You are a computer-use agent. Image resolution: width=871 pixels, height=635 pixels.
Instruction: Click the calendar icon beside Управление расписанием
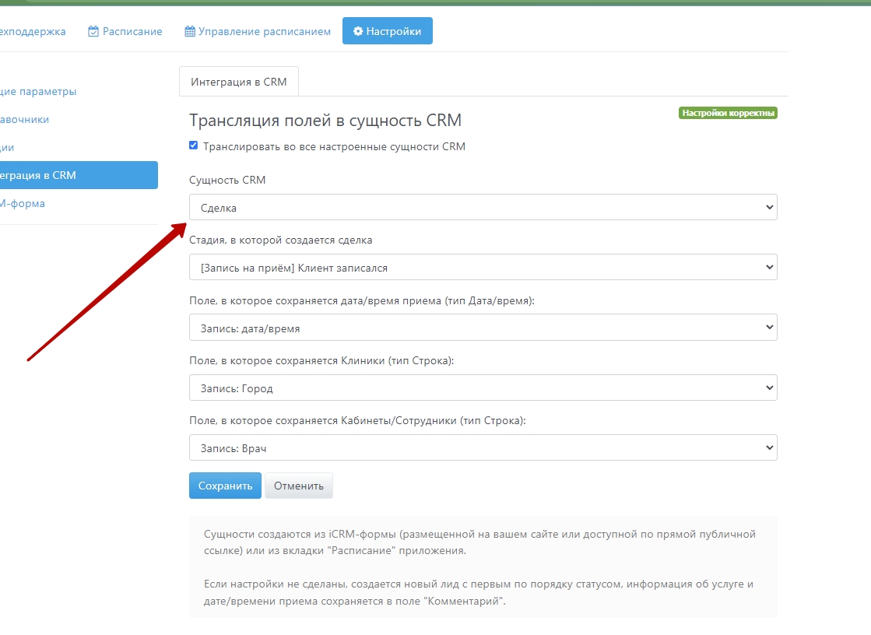[190, 32]
